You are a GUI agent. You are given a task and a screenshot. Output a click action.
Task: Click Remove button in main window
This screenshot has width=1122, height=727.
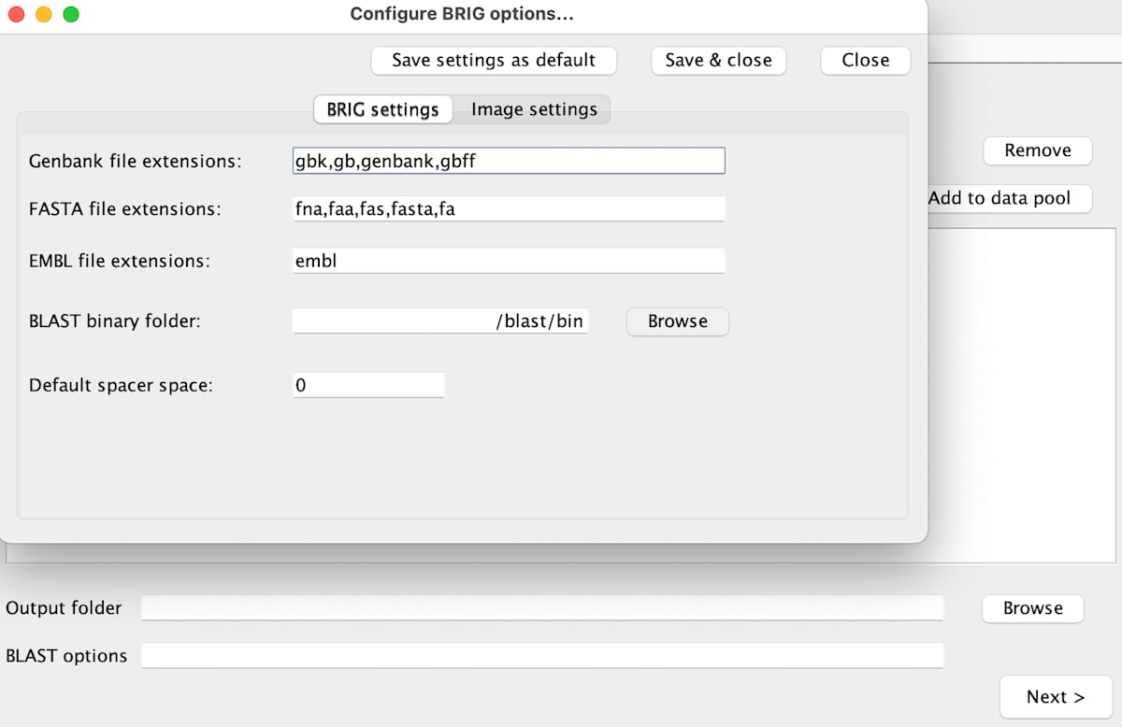(1038, 150)
